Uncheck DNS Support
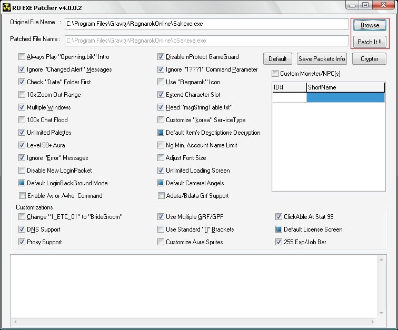398x330 pixels. click(22, 229)
